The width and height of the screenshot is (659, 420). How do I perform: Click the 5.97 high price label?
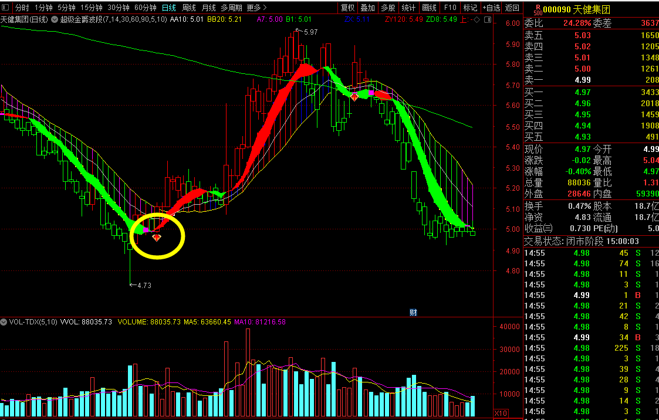pyautogui.click(x=310, y=32)
